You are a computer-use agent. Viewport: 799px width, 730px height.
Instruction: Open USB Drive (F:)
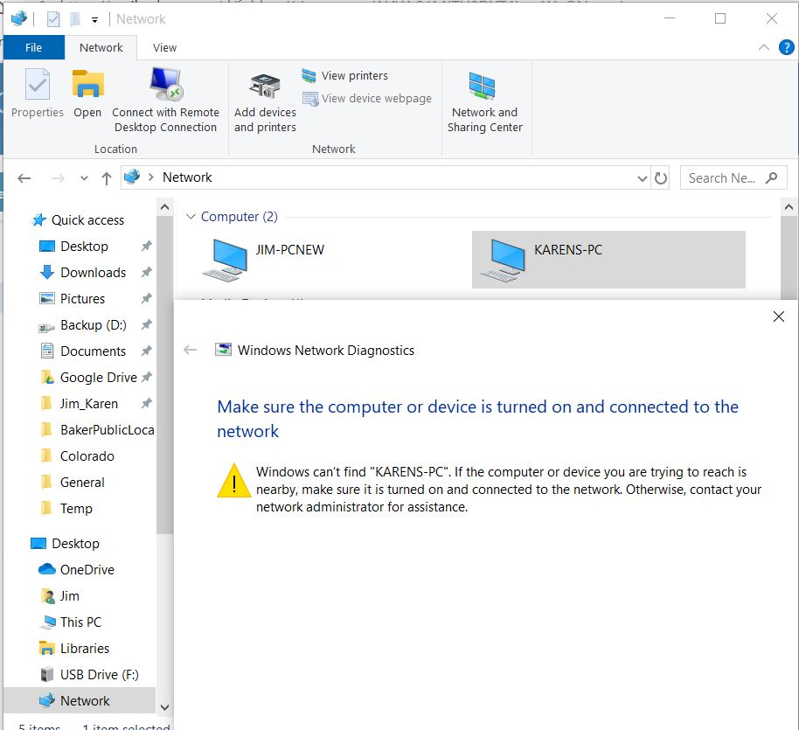100,675
